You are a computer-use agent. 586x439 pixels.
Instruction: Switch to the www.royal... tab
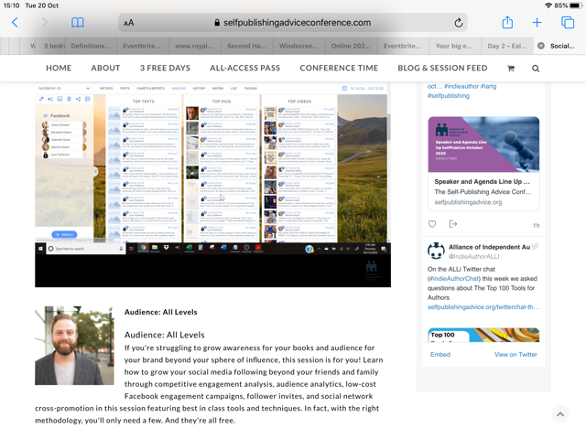coord(194,46)
